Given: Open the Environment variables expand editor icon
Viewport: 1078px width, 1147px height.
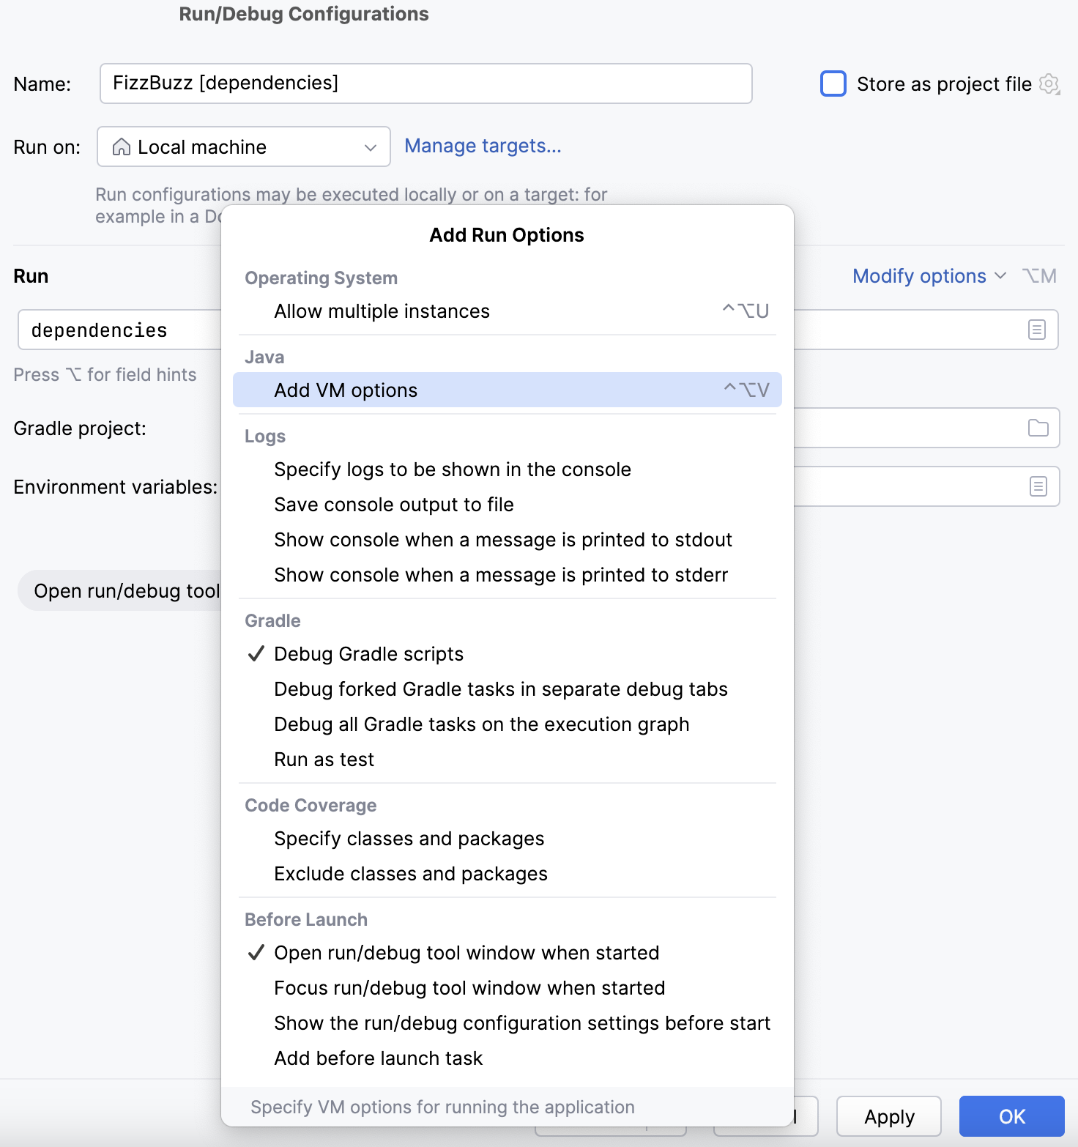Looking at the screenshot, I should (x=1037, y=486).
